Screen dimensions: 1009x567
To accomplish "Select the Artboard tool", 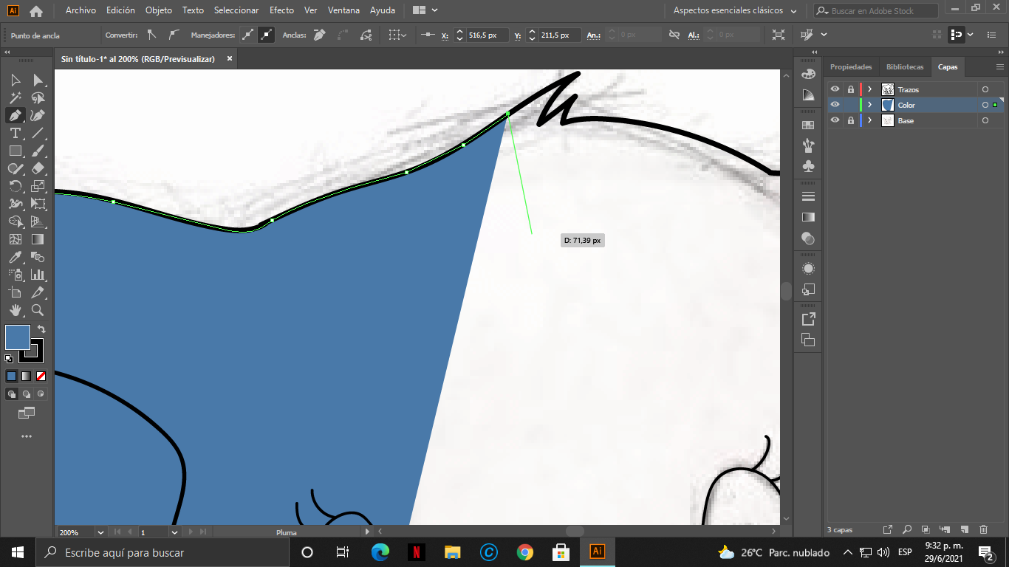I will 16,292.
